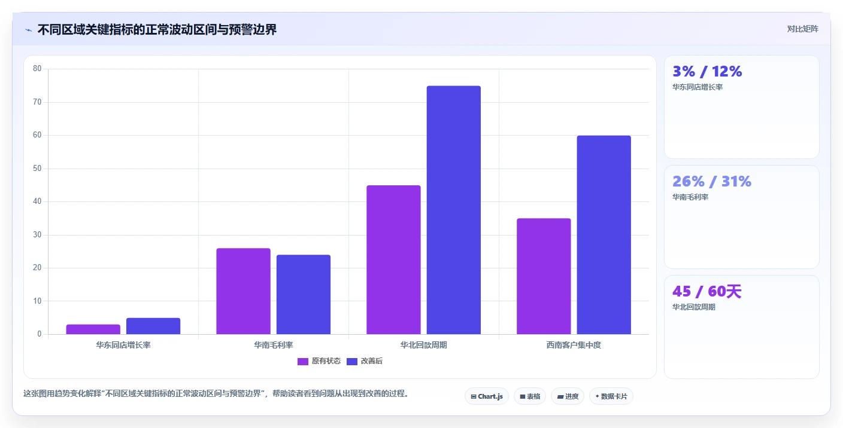
Task: Click the y-axis value 60
Action: [x=37, y=135]
